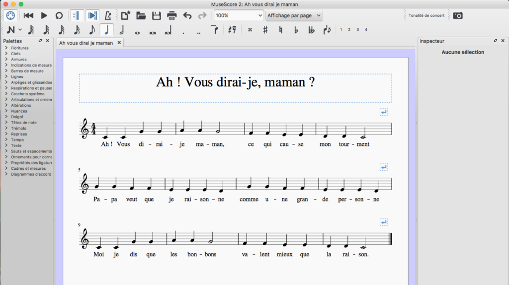Open Affichage par page dropdown
The height and width of the screenshot is (285, 509).
pos(294,15)
